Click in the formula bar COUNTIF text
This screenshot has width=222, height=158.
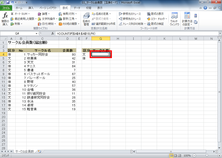76,33
